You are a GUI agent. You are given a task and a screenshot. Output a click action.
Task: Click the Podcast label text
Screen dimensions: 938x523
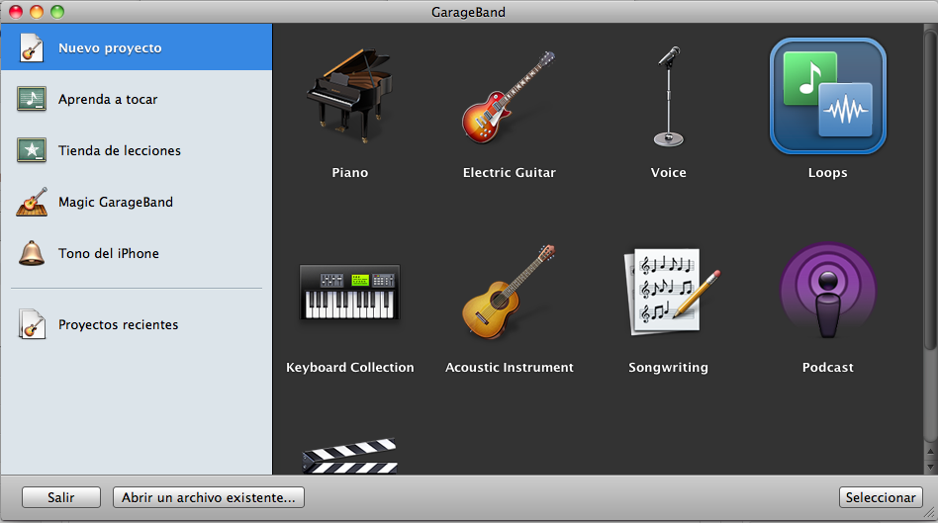click(x=828, y=368)
